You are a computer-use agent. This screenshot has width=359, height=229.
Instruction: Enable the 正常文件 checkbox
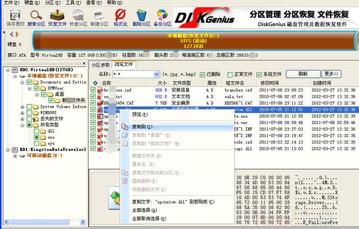(229, 75)
